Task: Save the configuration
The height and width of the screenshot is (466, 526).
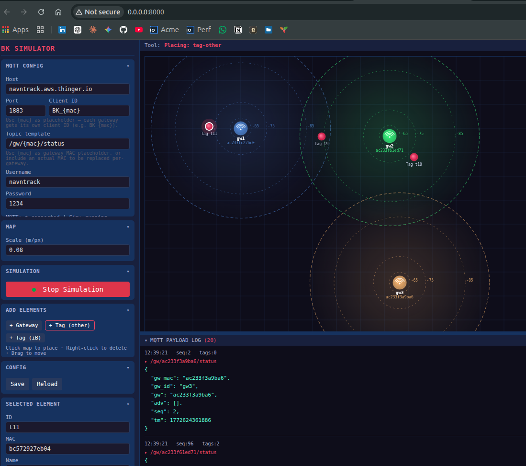Action: pos(17,384)
